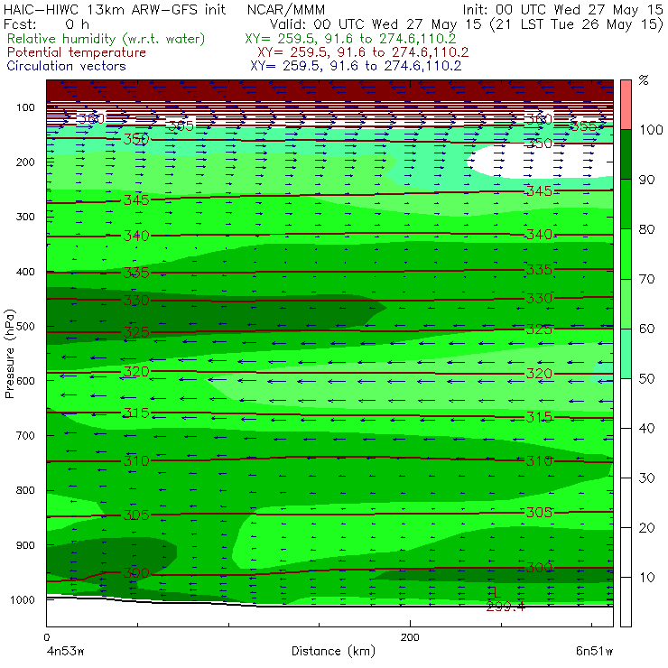Click the '40' colorbar tick label

[x=646, y=429]
